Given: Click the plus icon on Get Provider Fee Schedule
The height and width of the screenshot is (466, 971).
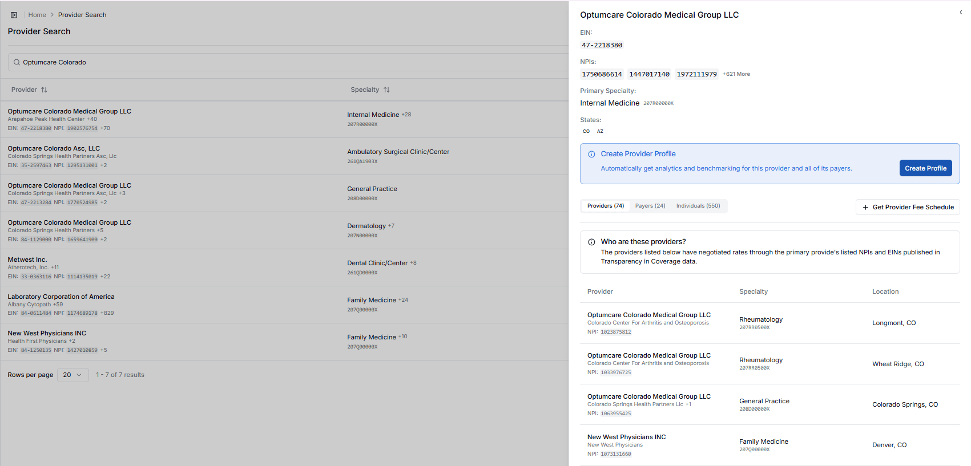Looking at the screenshot, I should pyautogui.click(x=865, y=207).
